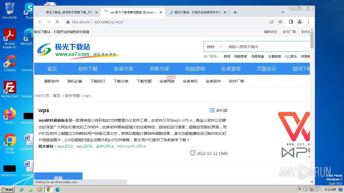Image resolution: width=344 pixels, height=193 pixels.
Task: Open the 装机必备 link
Action: [75, 81]
